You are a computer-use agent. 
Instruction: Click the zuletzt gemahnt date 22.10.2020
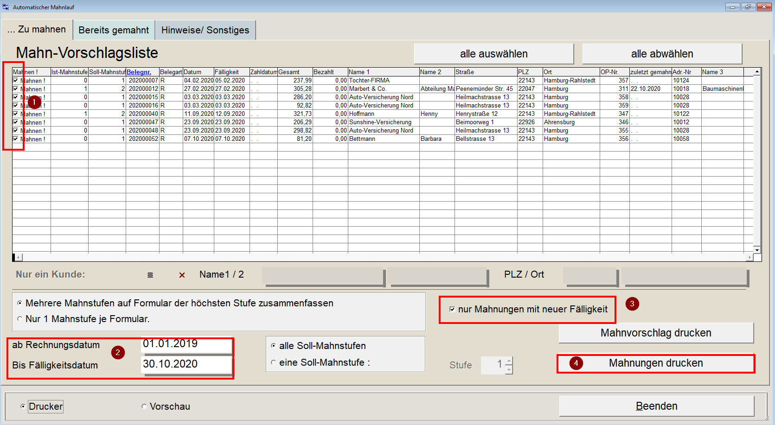pyautogui.click(x=651, y=89)
